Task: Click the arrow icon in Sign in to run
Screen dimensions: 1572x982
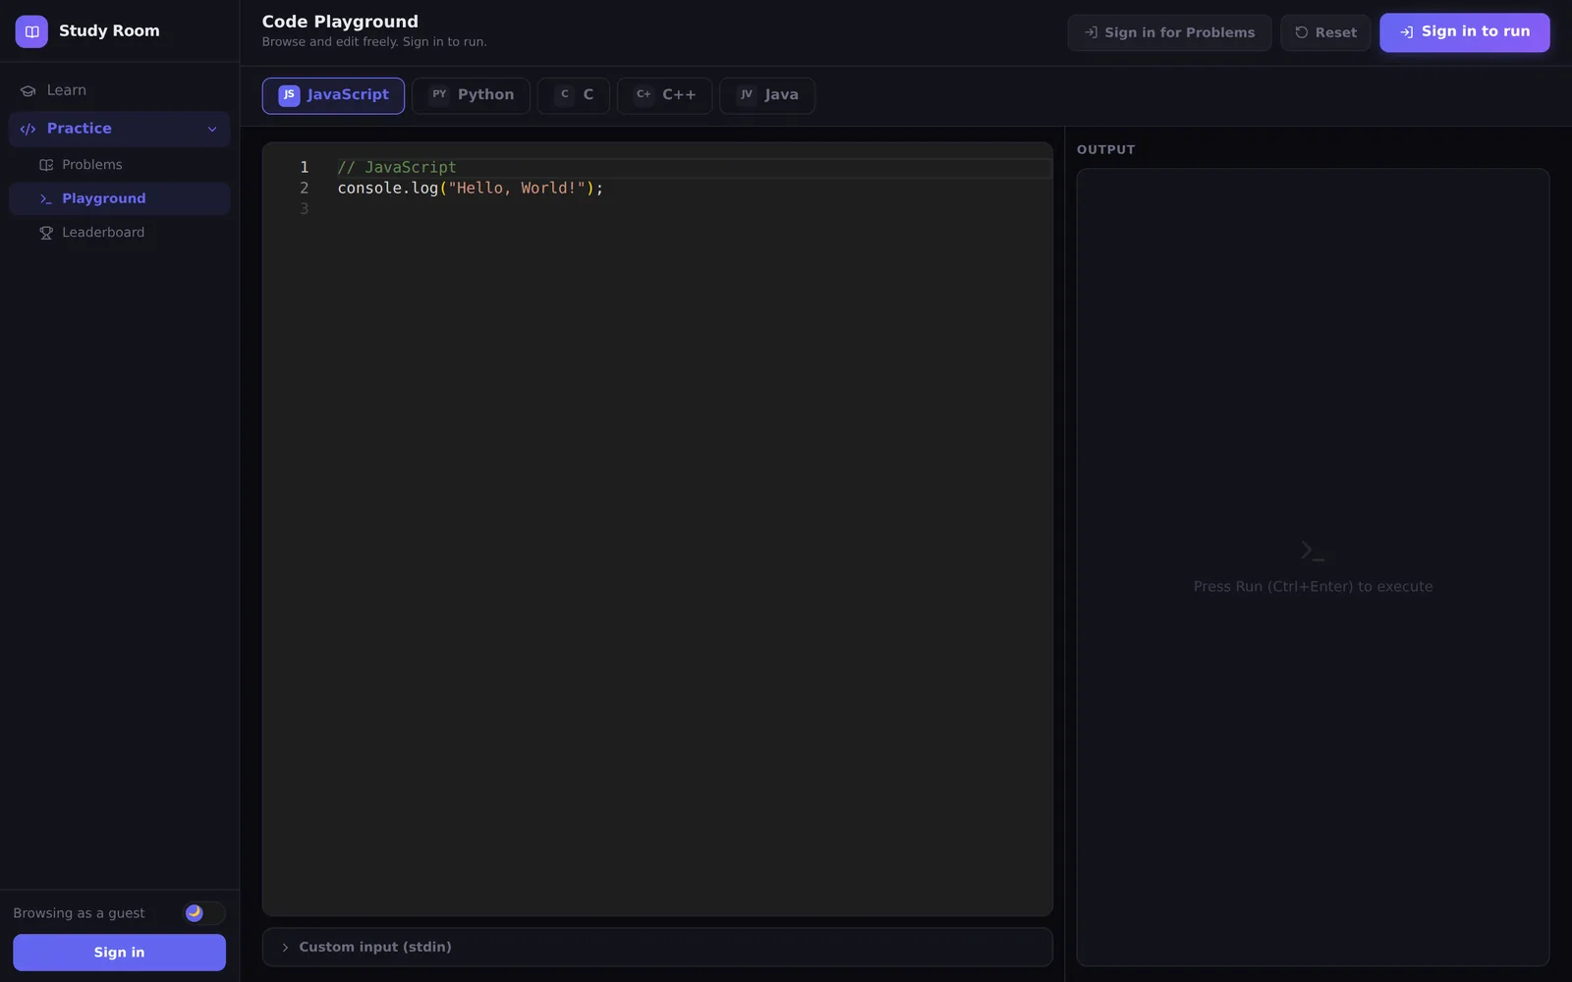Action: pyautogui.click(x=1407, y=32)
